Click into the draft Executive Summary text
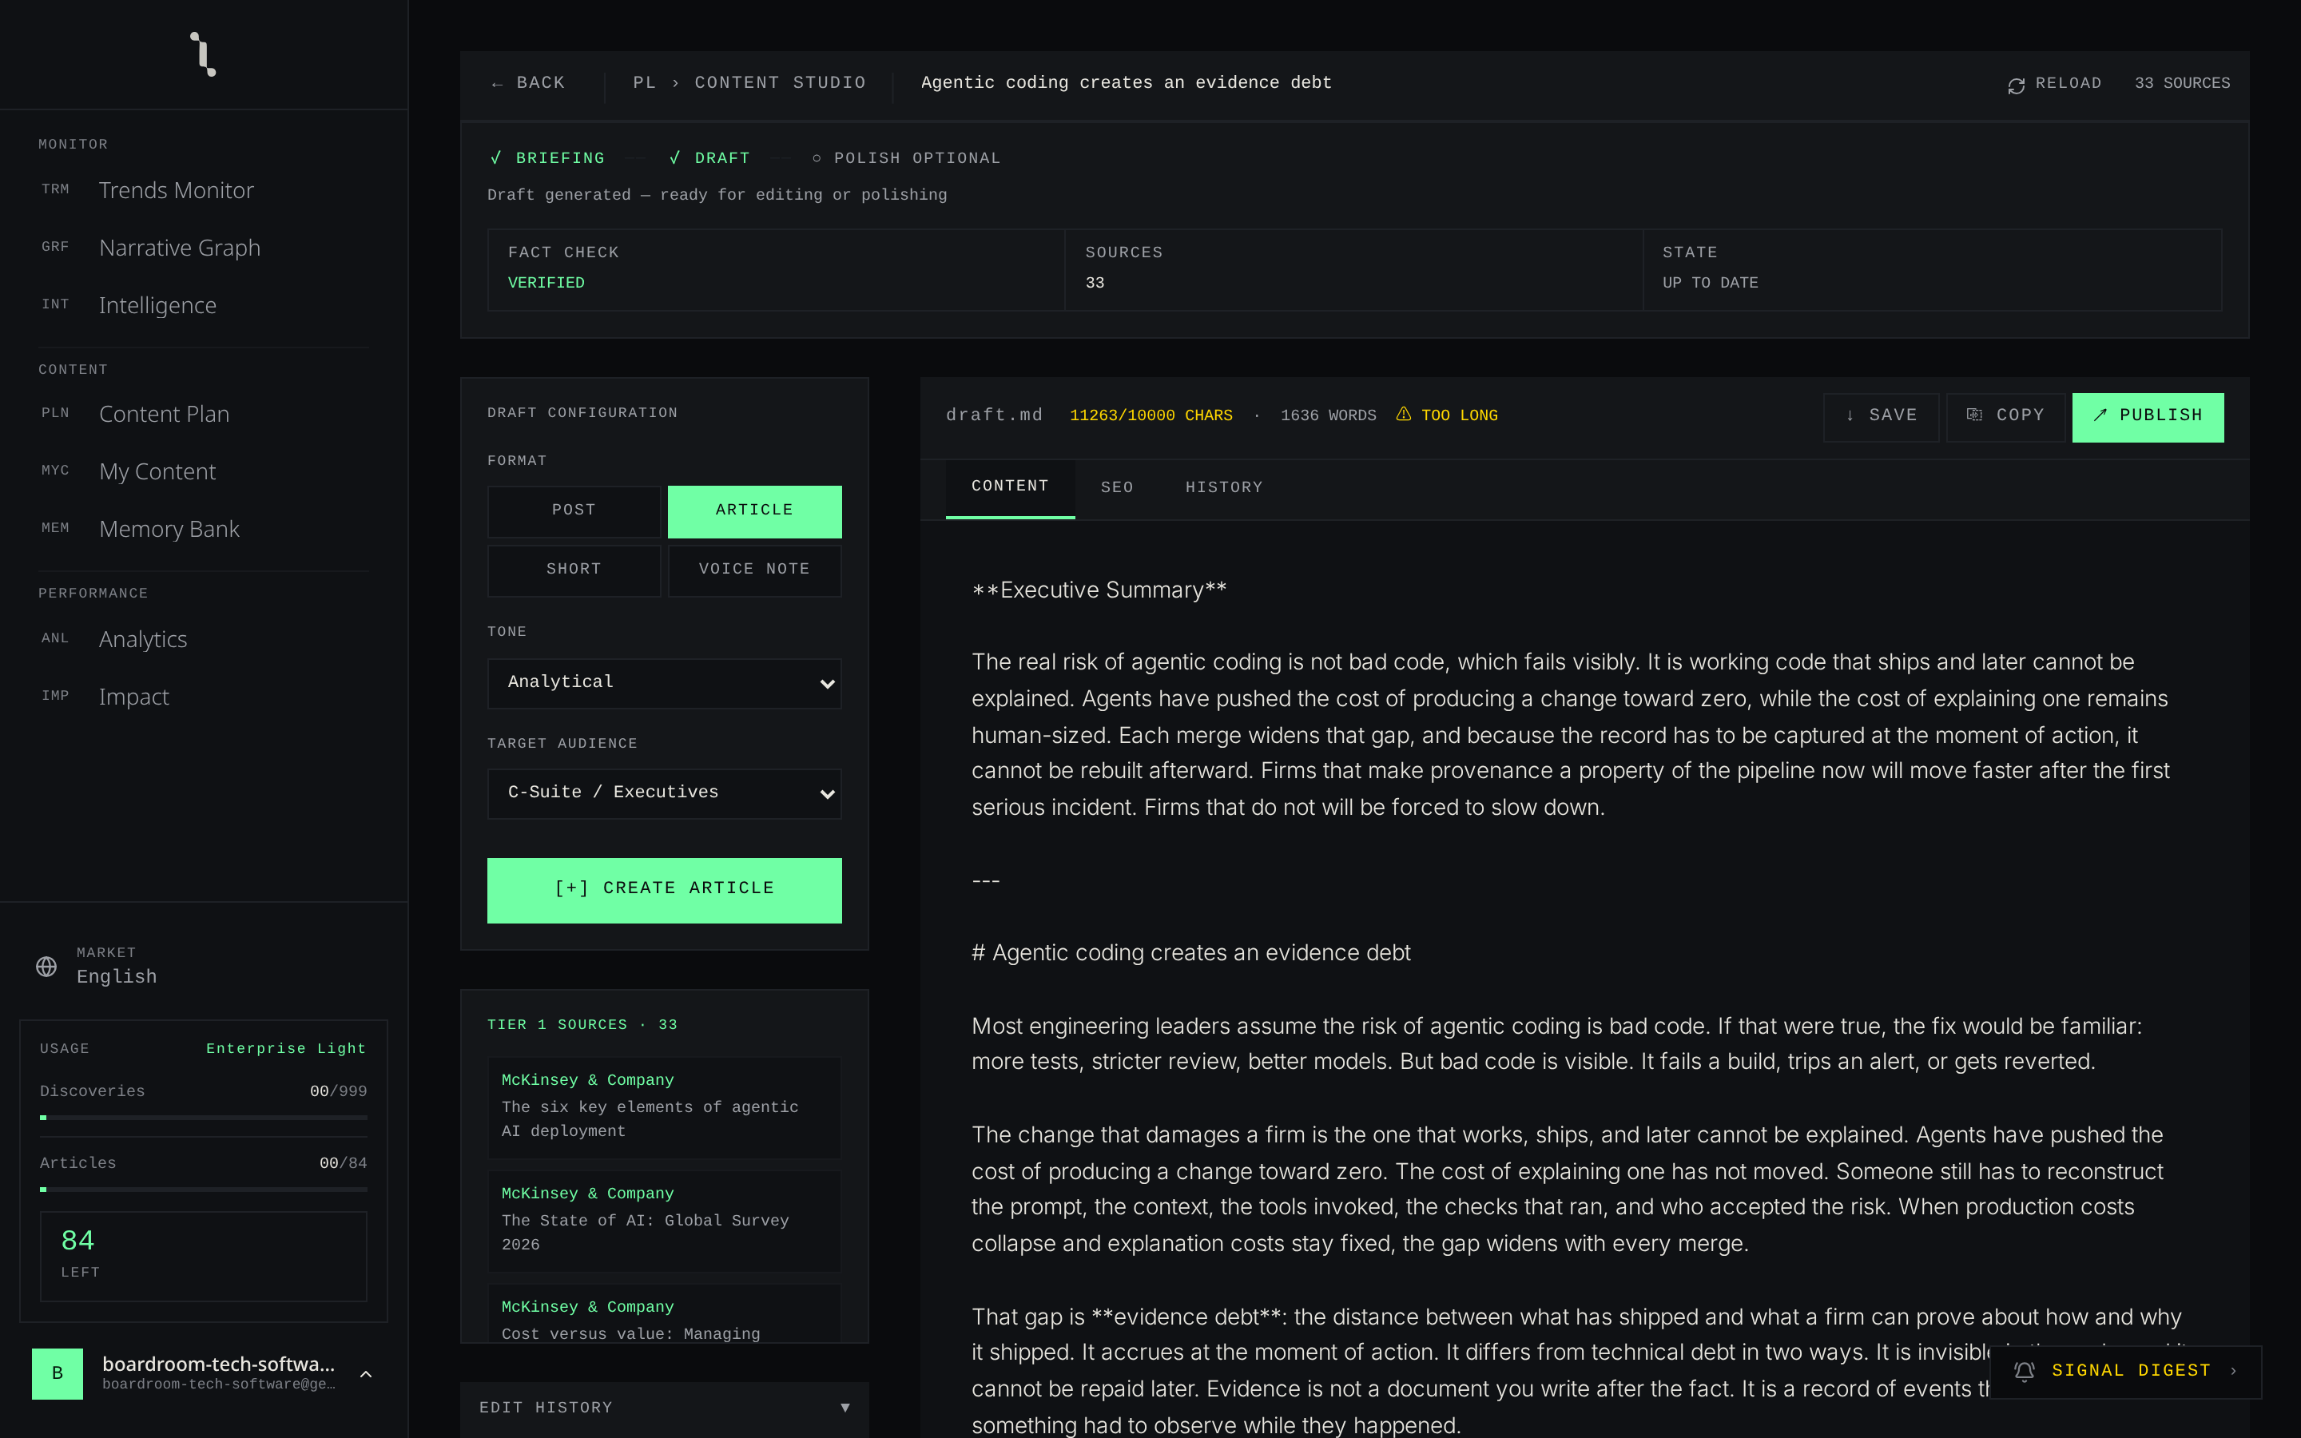This screenshot has width=2301, height=1438. point(1099,590)
